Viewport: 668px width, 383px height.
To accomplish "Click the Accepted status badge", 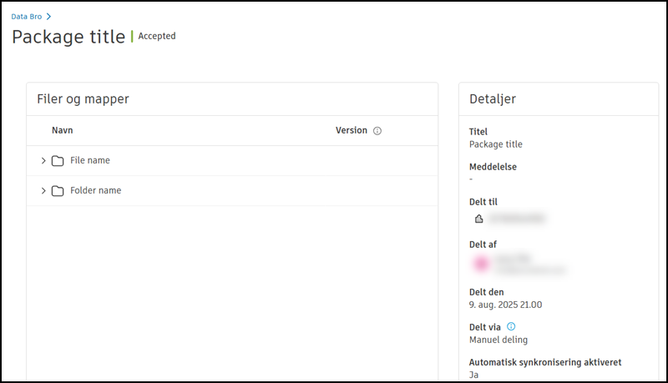I will click(x=156, y=36).
